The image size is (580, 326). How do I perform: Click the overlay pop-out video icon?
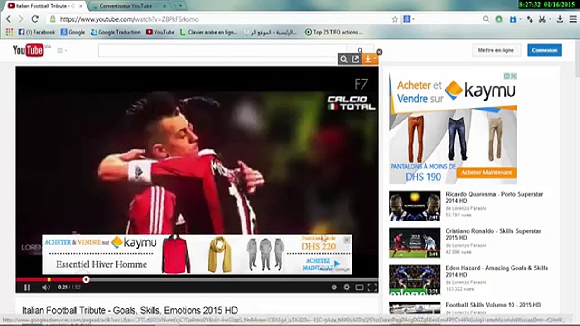356,59
